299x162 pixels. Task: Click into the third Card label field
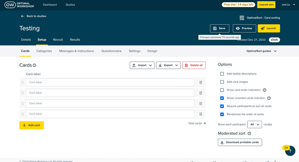point(110,104)
